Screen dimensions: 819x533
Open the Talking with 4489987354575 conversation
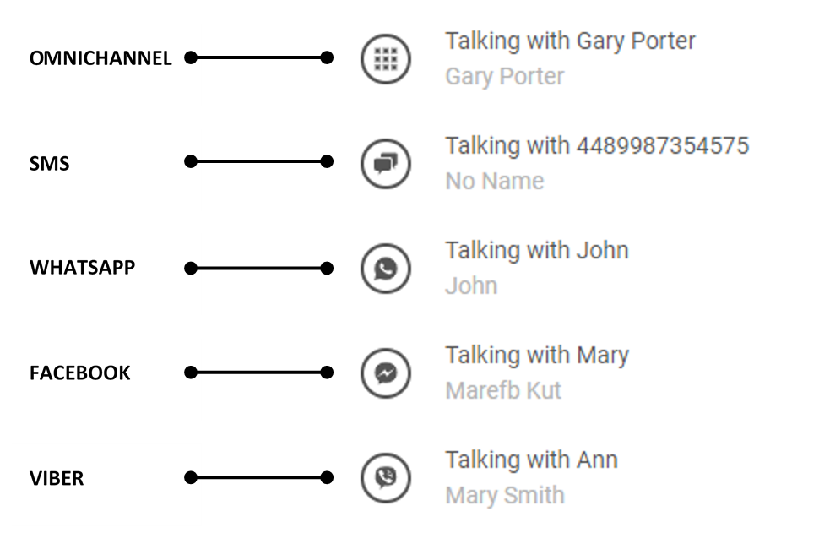pos(596,145)
